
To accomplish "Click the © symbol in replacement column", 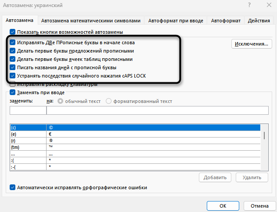I will point(51,127).
